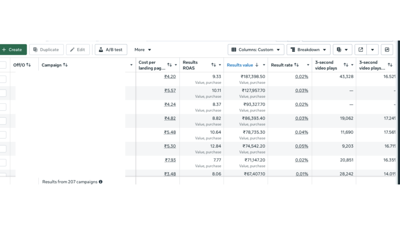
Task: Click the export data icon
Action: (361, 50)
